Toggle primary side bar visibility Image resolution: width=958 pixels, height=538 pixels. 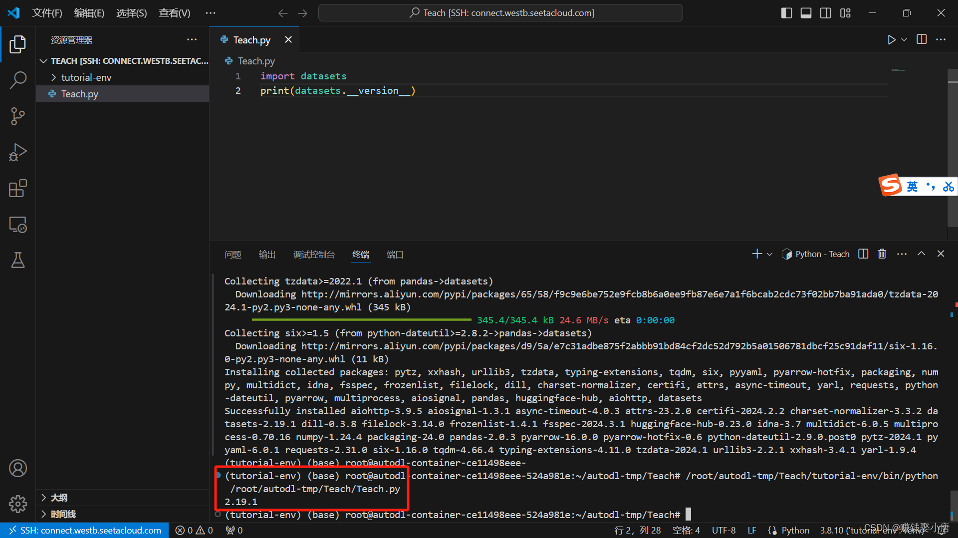(786, 13)
